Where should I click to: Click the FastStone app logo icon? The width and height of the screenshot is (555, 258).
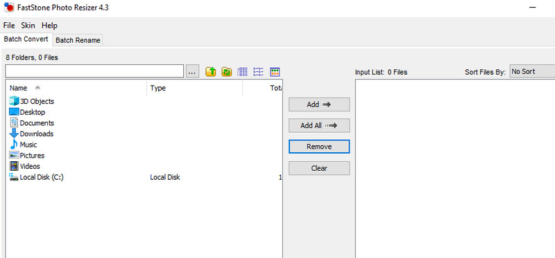[9, 7]
